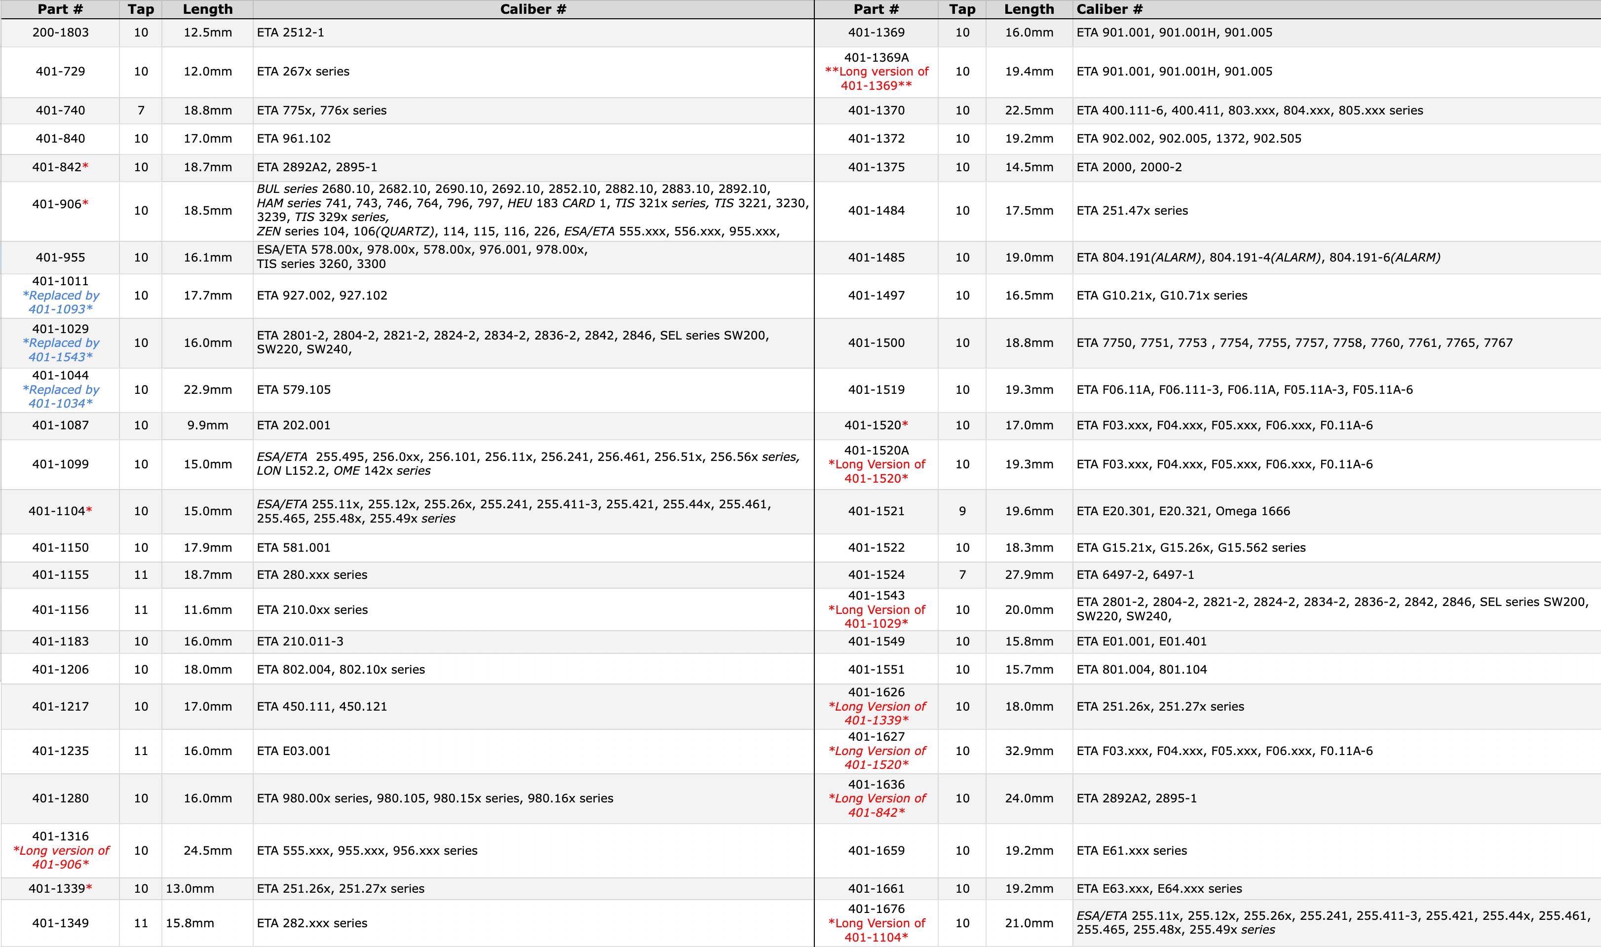
Task: Click caliber ETA 581.001
Action: pos(294,548)
